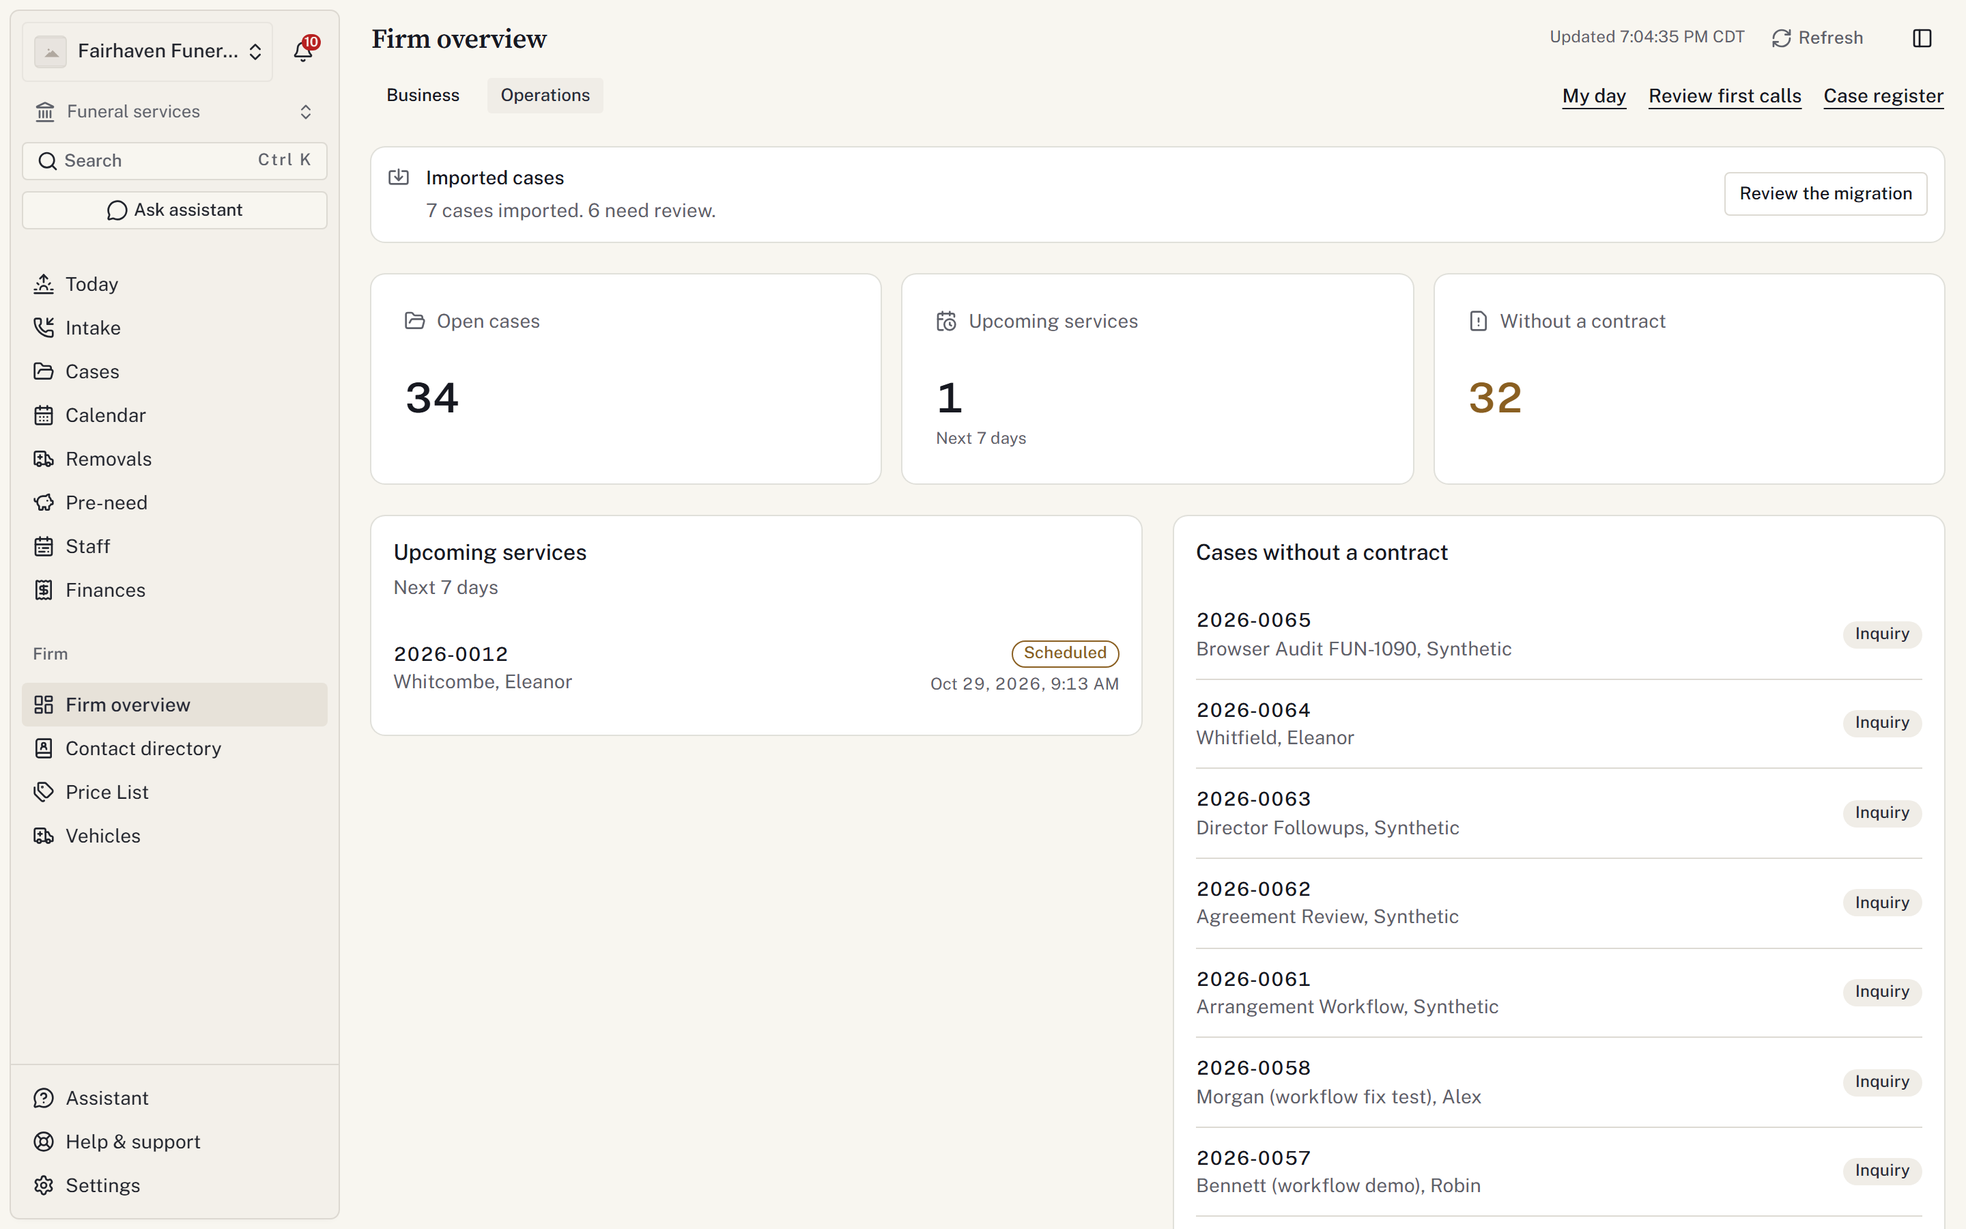Select Firm overview in the sidebar

[x=175, y=705]
